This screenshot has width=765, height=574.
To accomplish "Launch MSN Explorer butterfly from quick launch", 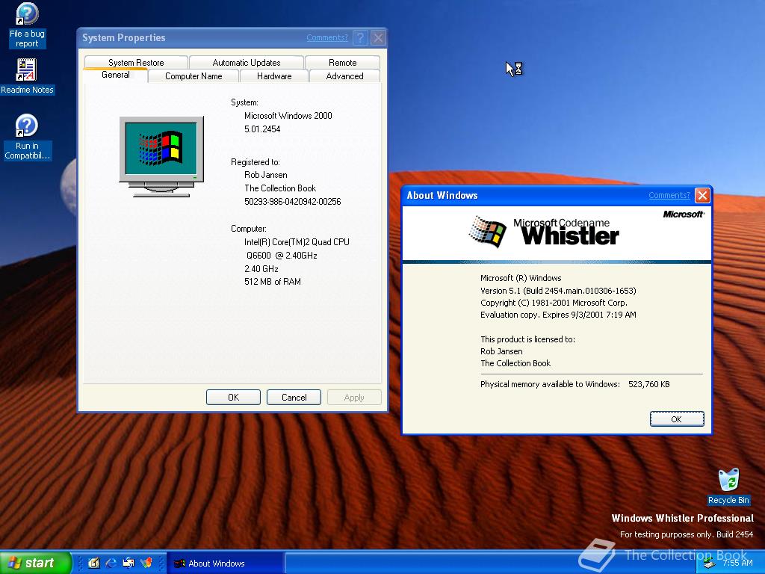I will point(146,563).
